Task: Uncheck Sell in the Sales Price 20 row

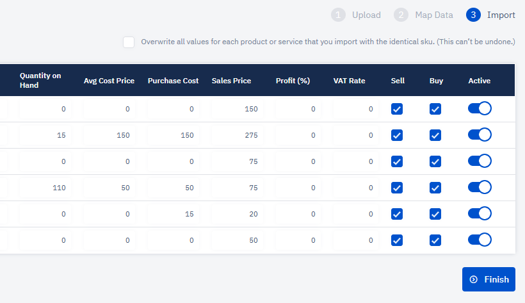Action: point(397,214)
